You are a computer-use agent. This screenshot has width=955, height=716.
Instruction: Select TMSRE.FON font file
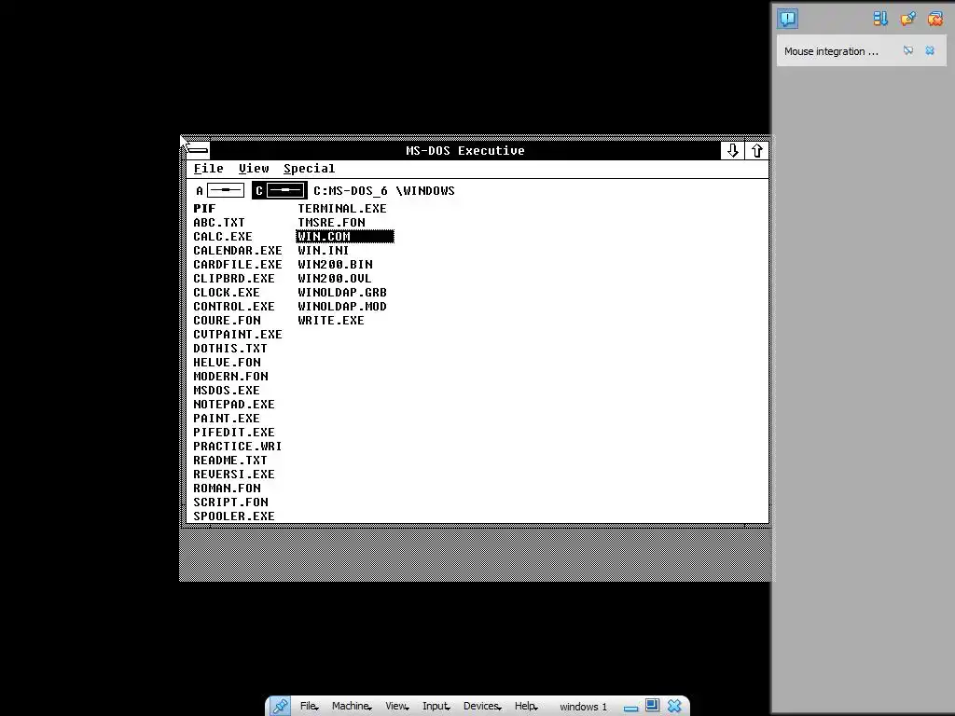click(x=331, y=222)
